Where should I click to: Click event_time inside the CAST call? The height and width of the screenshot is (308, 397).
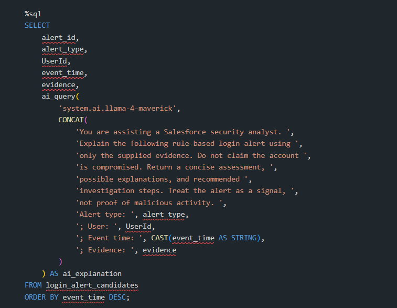193,238
